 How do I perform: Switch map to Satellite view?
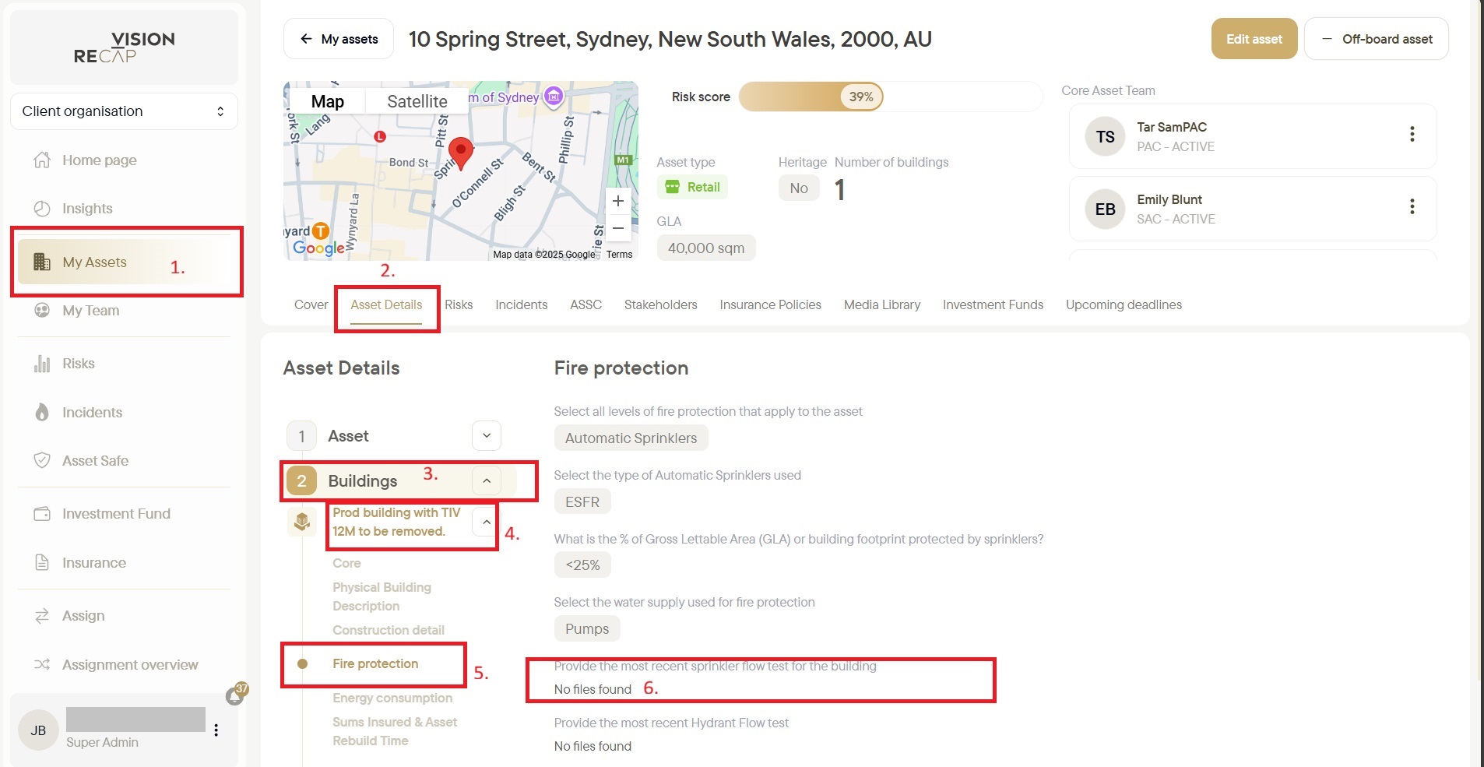417,101
